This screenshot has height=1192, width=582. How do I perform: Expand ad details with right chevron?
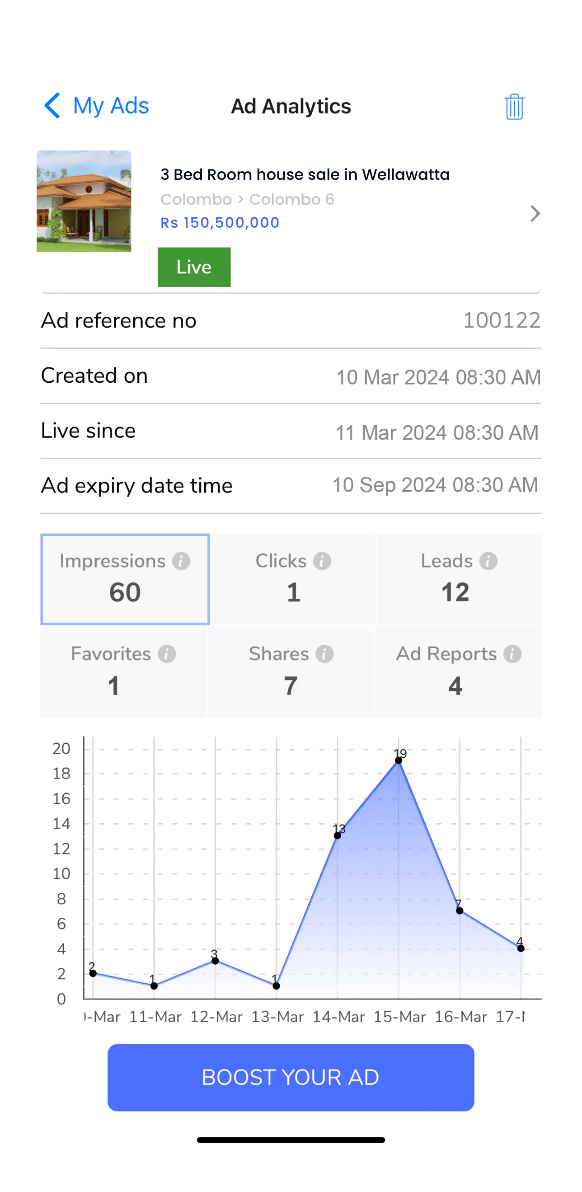[x=535, y=214]
